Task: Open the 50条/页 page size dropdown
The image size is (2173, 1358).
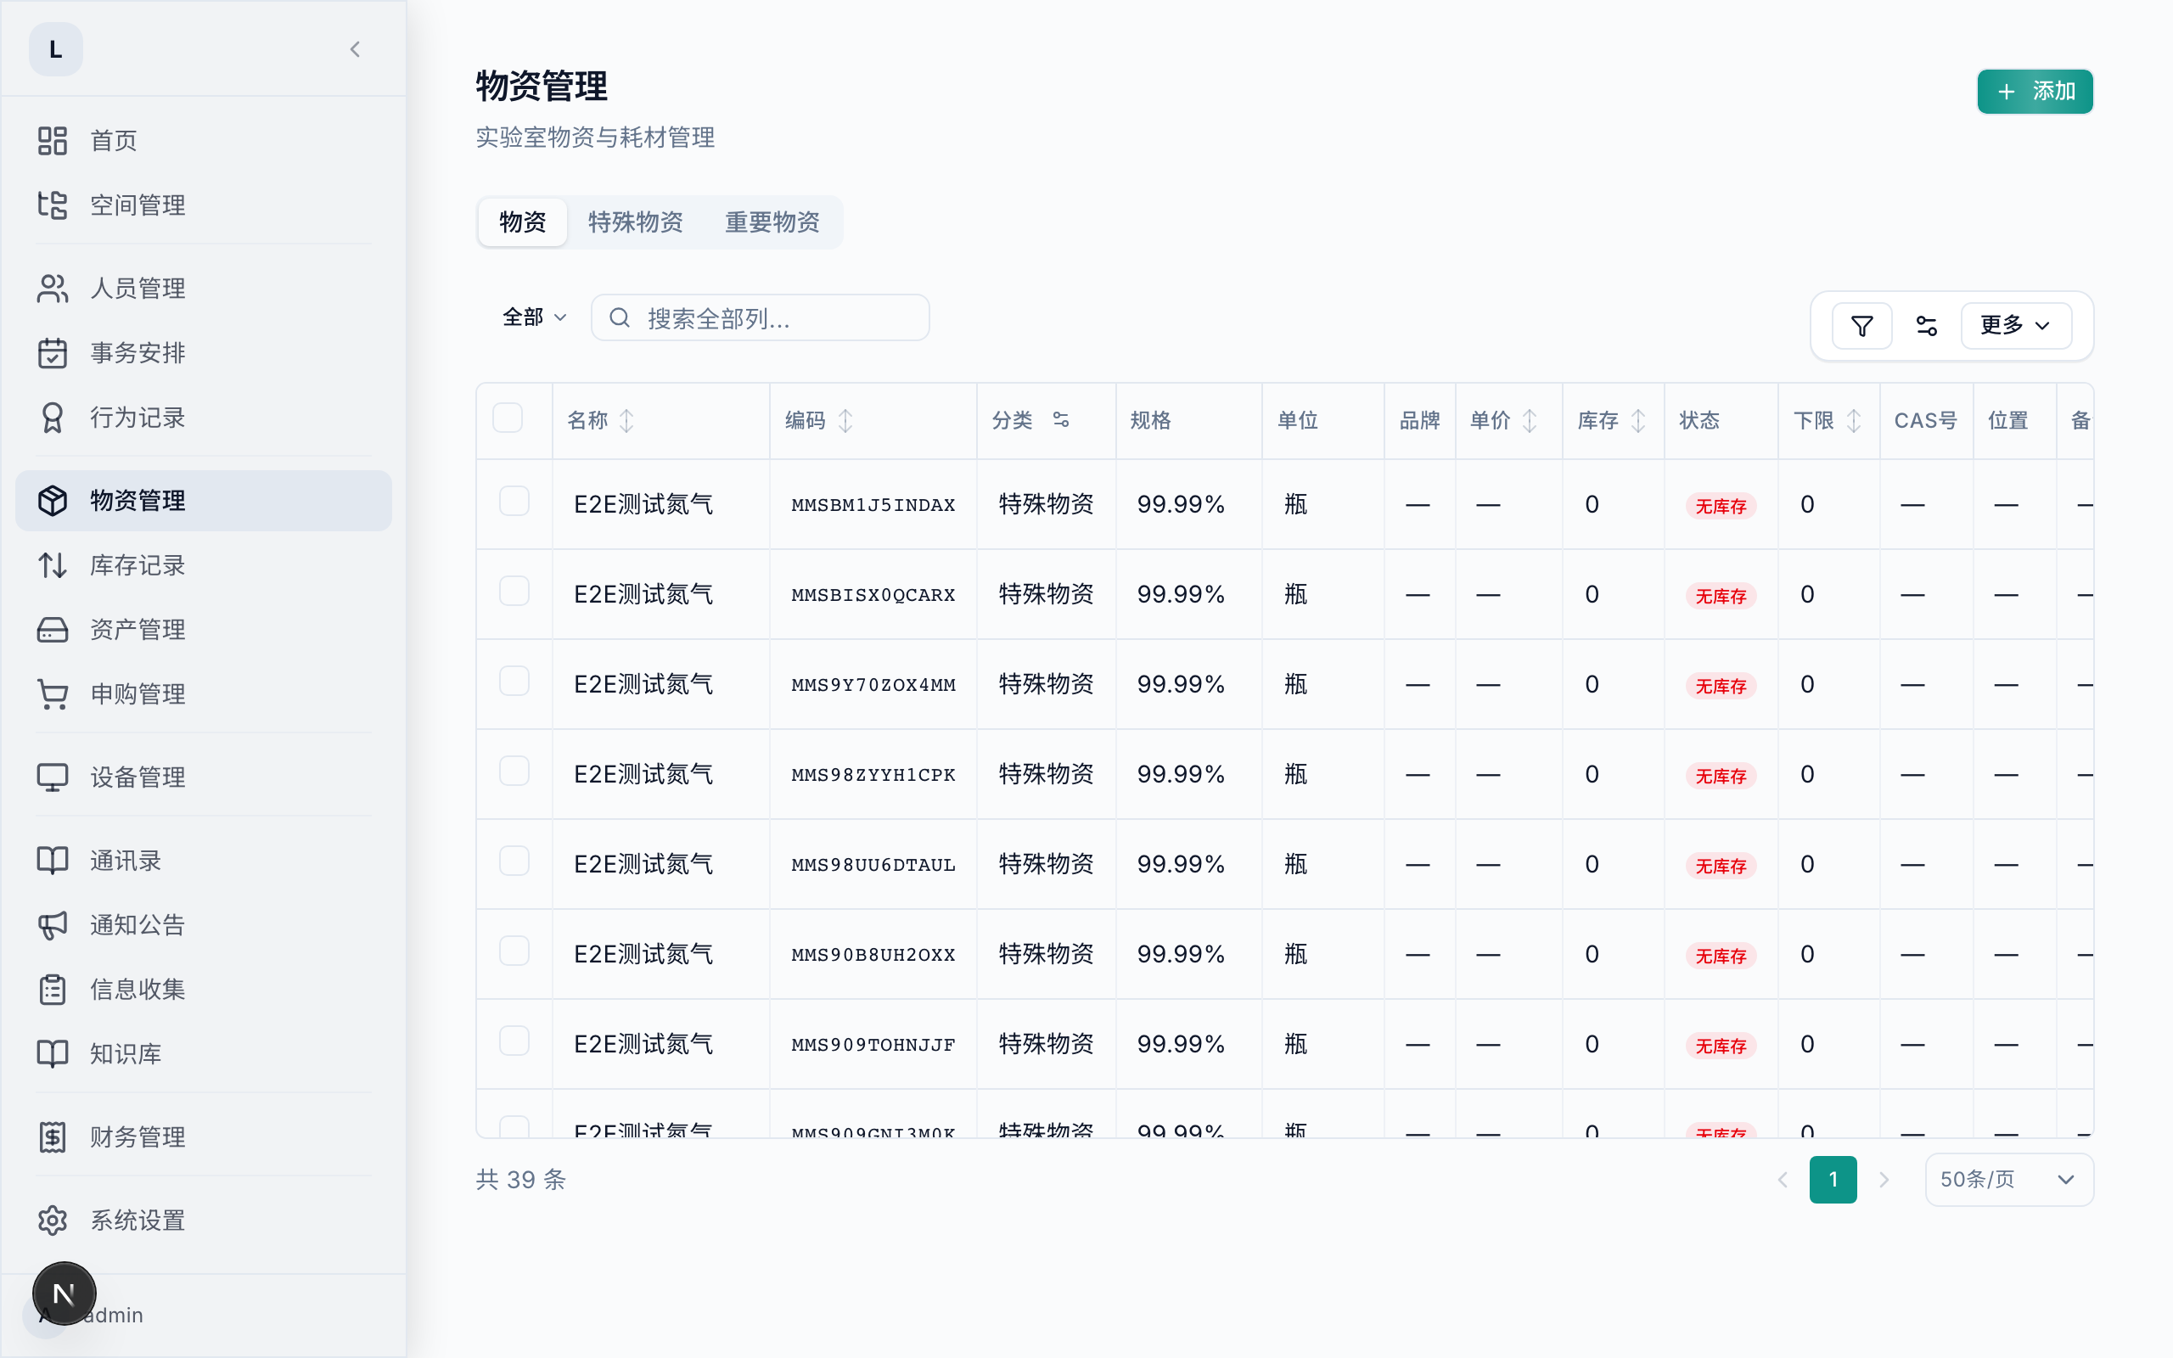Action: pyautogui.click(x=2008, y=1179)
